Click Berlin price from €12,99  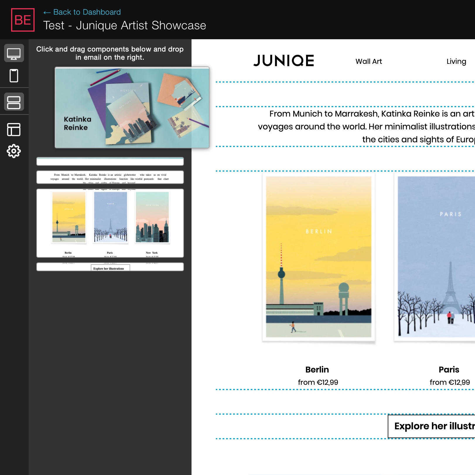pos(318,382)
